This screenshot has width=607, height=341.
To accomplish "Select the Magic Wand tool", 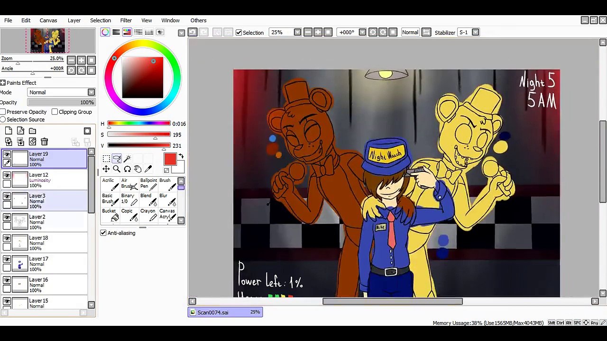I will click(127, 159).
